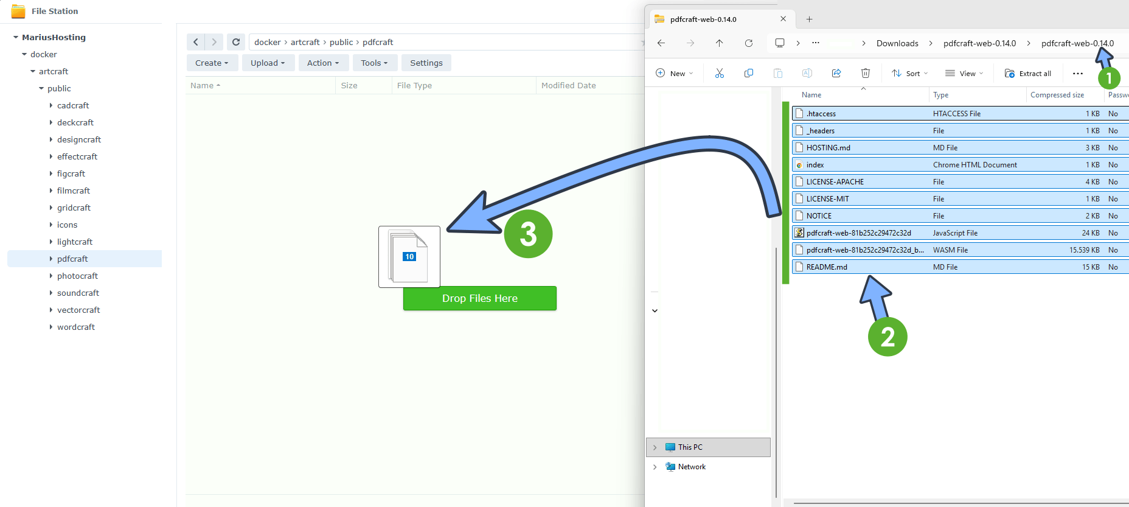Open the Sort dropdown in Explorer
Viewport: 1129px width, 507px height.
[x=910, y=74]
